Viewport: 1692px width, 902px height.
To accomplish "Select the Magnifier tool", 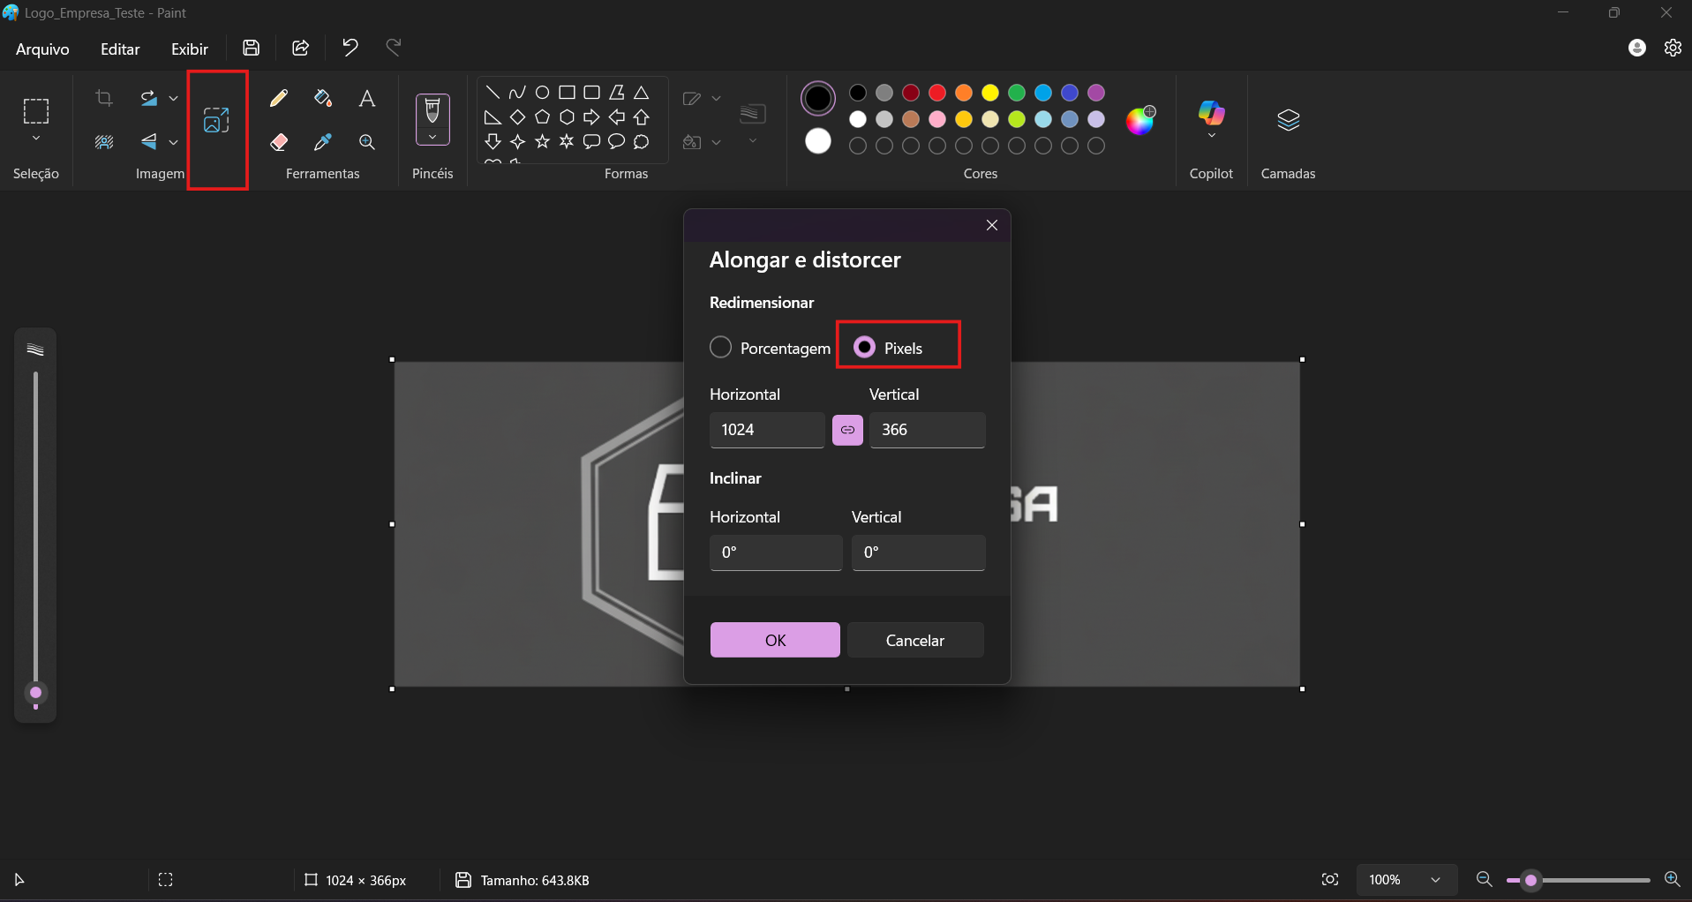I will [x=367, y=141].
